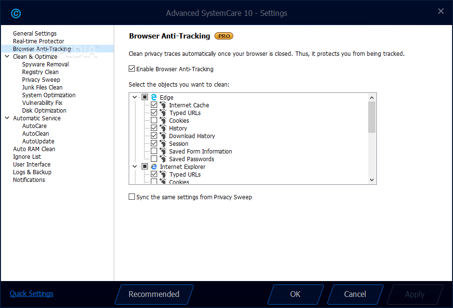
Task: Open Registry Clean settings
Action: (40, 72)
